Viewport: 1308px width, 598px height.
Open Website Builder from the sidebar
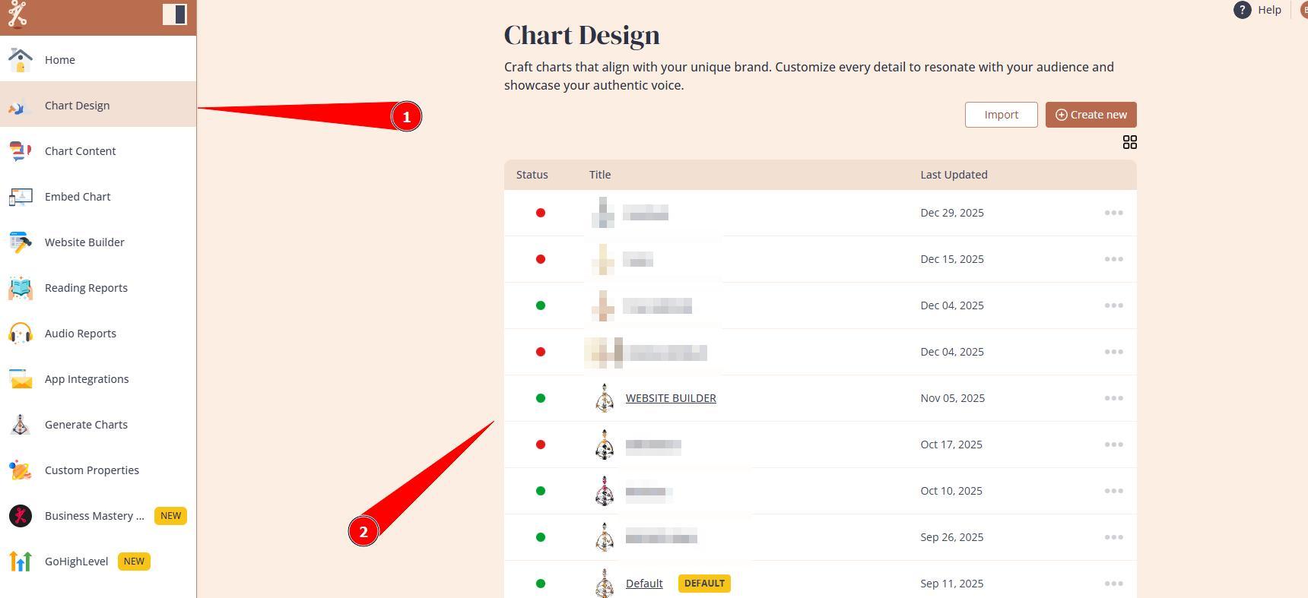(x=84, y=242)
